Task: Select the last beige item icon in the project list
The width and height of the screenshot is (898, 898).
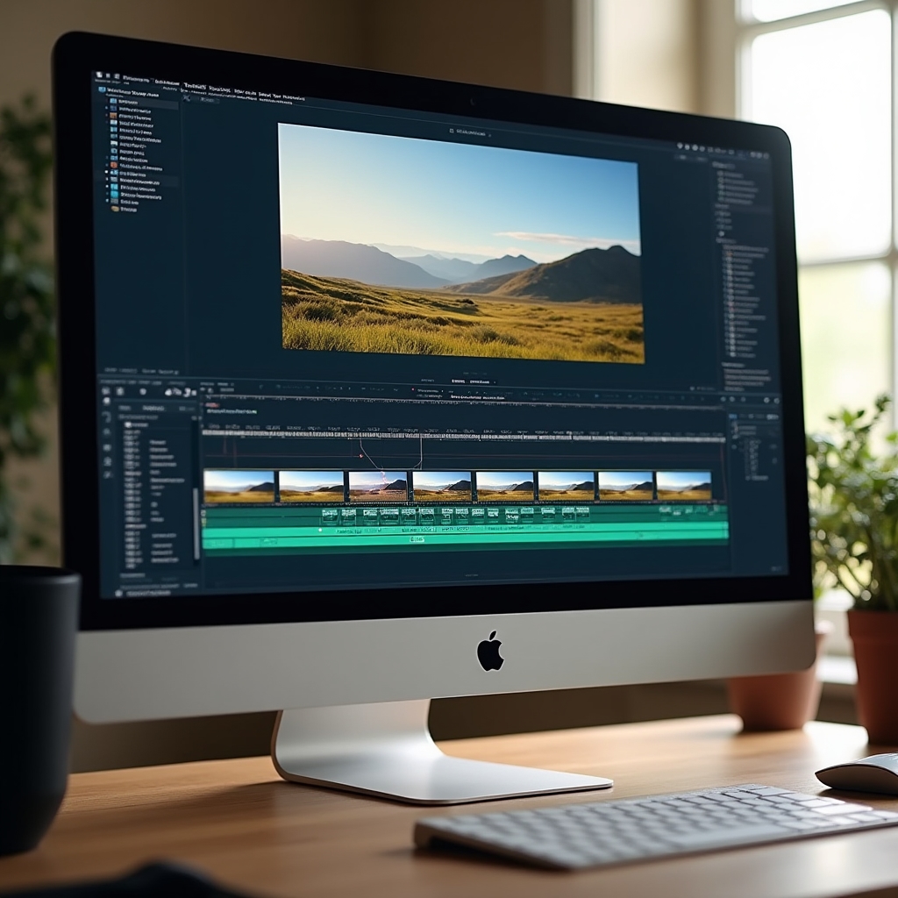Action: click(115, 209)
